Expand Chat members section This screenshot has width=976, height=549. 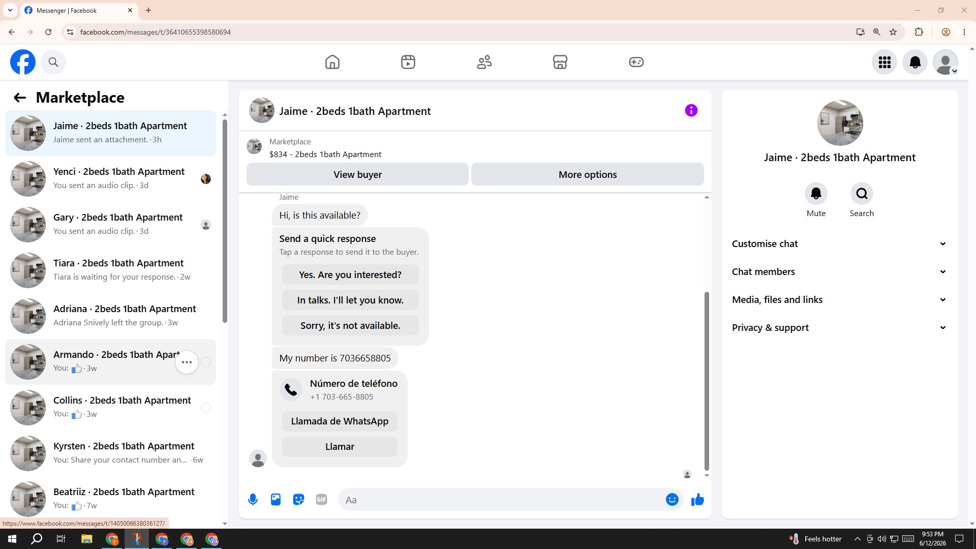[x=840, y=272]
